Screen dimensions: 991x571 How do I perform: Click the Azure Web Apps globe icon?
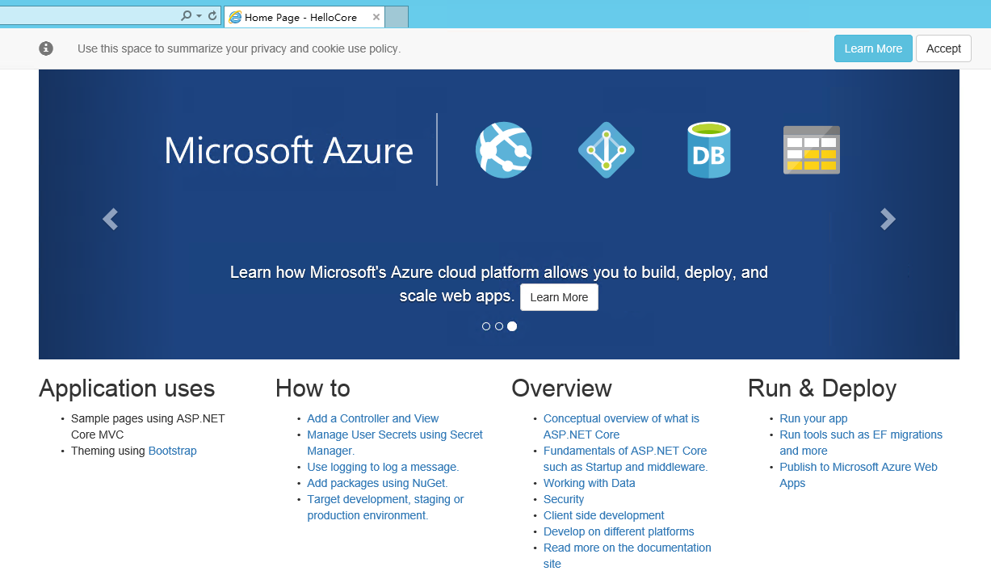click(x=503, y=149)
